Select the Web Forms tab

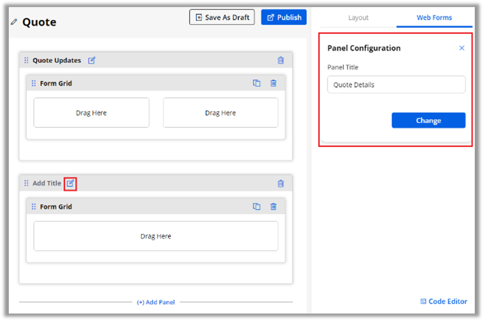(434, 18)
